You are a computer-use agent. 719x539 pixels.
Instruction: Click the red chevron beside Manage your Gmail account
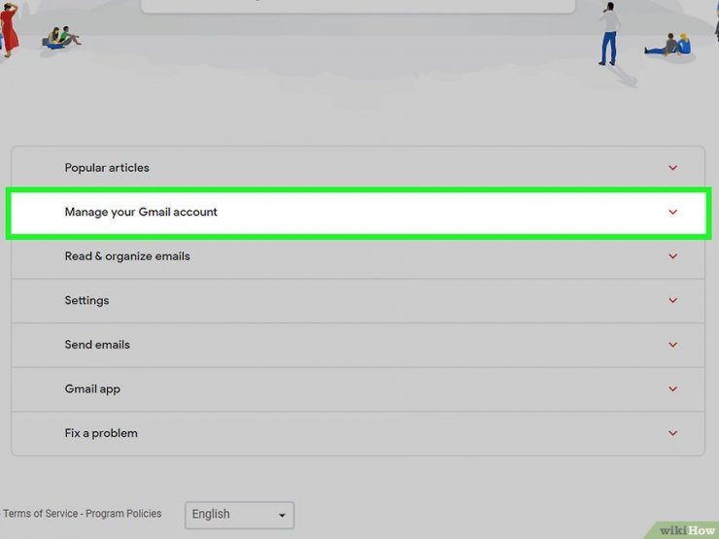(672, 212)
